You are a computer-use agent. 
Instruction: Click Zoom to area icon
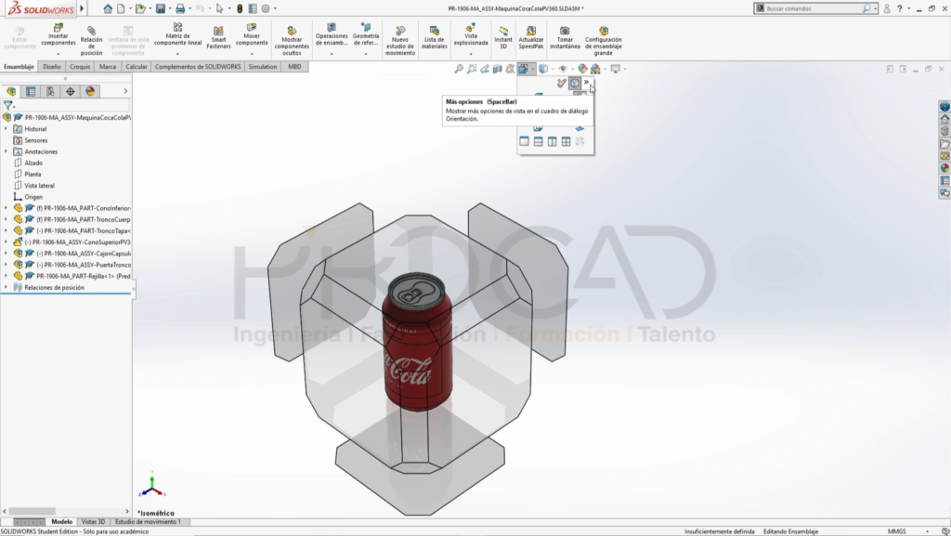coord(471,69)
